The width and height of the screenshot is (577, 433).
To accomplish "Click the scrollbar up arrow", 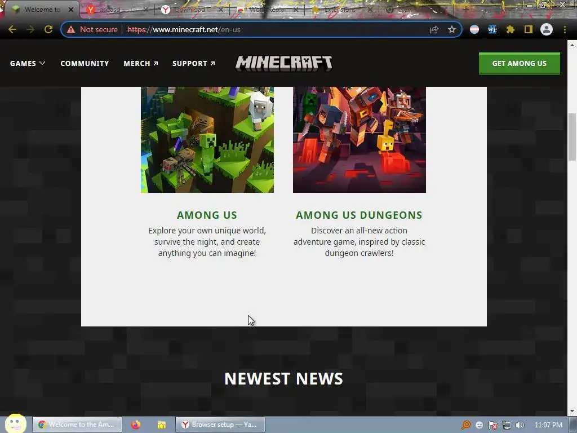I will click(x=572, y=45).
